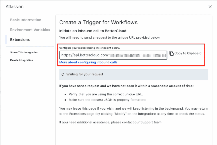Click 'If you have sent a request' bold text
Screen dimensions: 217x145
click(126, 86)
